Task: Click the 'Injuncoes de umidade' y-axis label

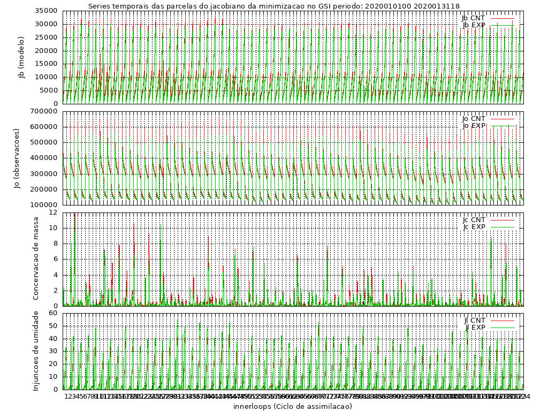Action: pyautogui.click(x=36, y=351)
